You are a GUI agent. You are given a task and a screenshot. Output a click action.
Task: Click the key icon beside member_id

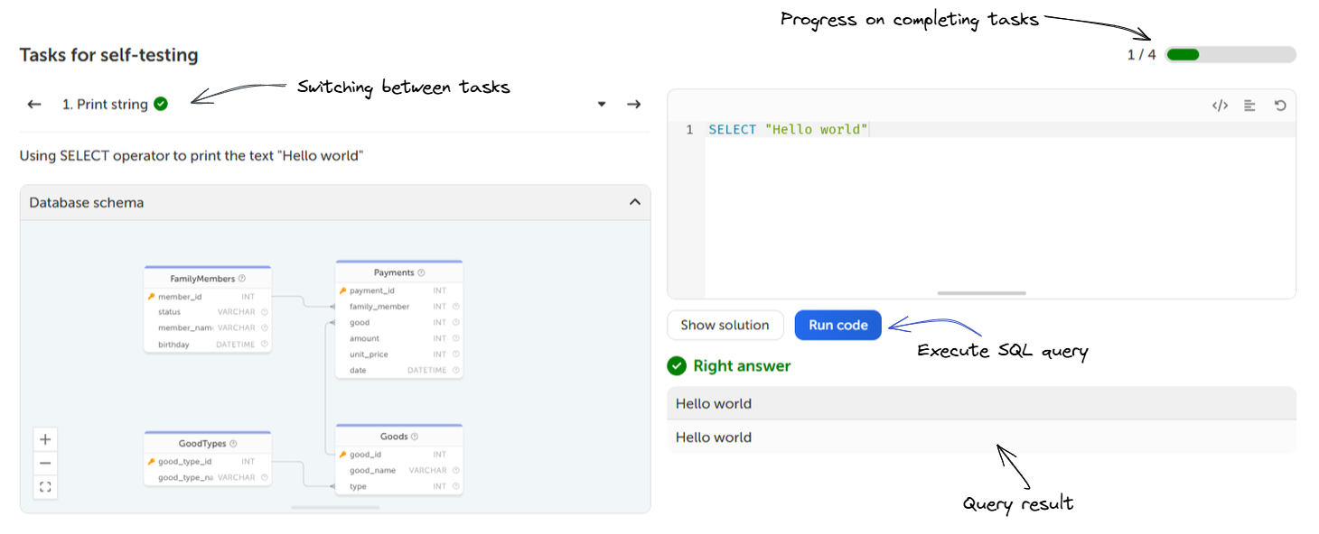pos(152,296)
